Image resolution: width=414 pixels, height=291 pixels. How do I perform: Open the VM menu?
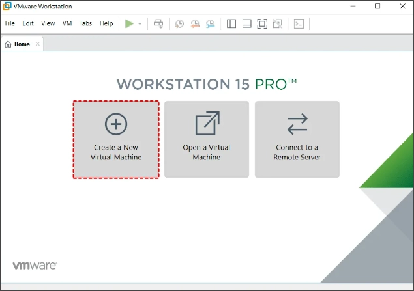point(67,23)
